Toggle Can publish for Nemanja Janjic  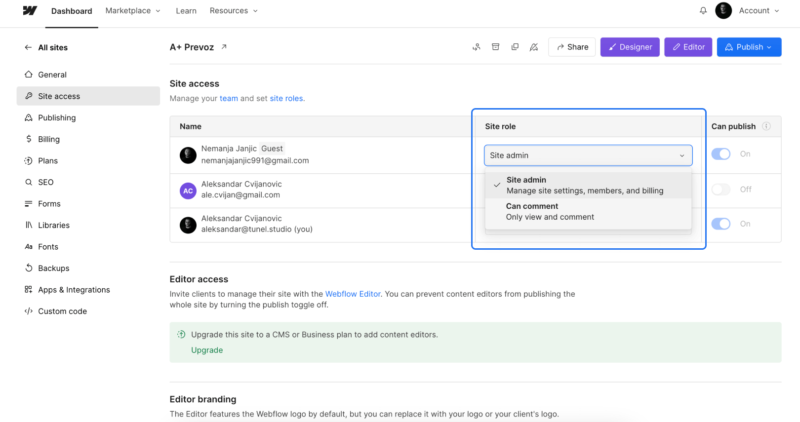pos(721,154)
